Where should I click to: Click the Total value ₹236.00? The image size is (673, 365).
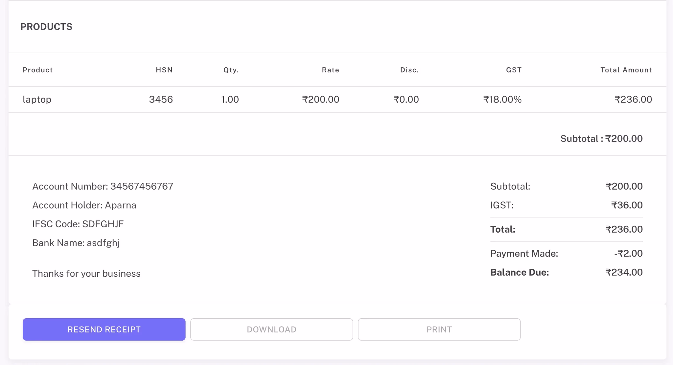[x=624, y=229]
